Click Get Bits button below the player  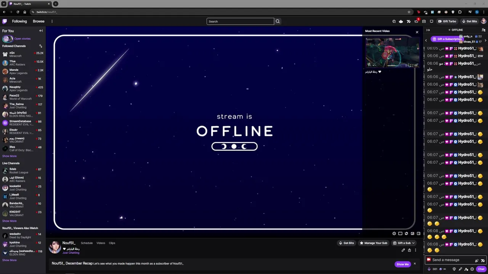(x=347, y=243)
